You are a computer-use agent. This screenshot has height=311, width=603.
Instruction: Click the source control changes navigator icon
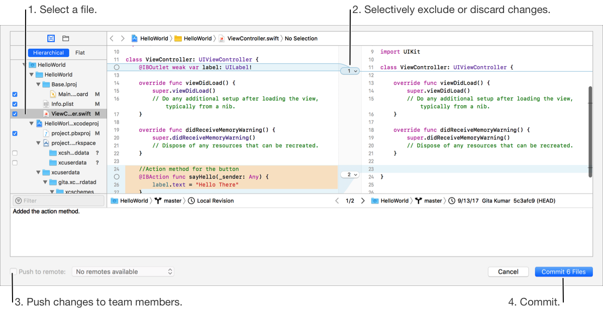point(51,38)
